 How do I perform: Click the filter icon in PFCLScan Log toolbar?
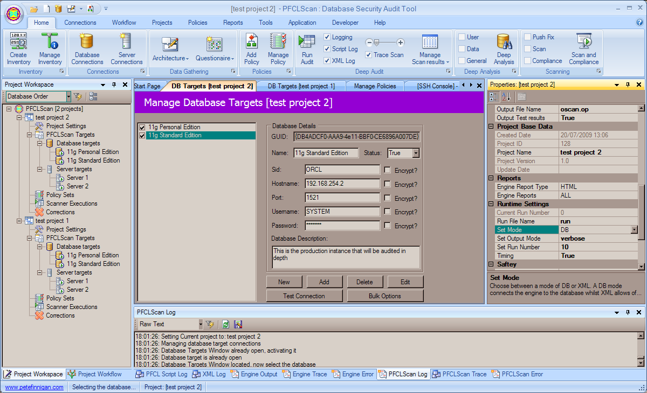[x=210, y=324]
